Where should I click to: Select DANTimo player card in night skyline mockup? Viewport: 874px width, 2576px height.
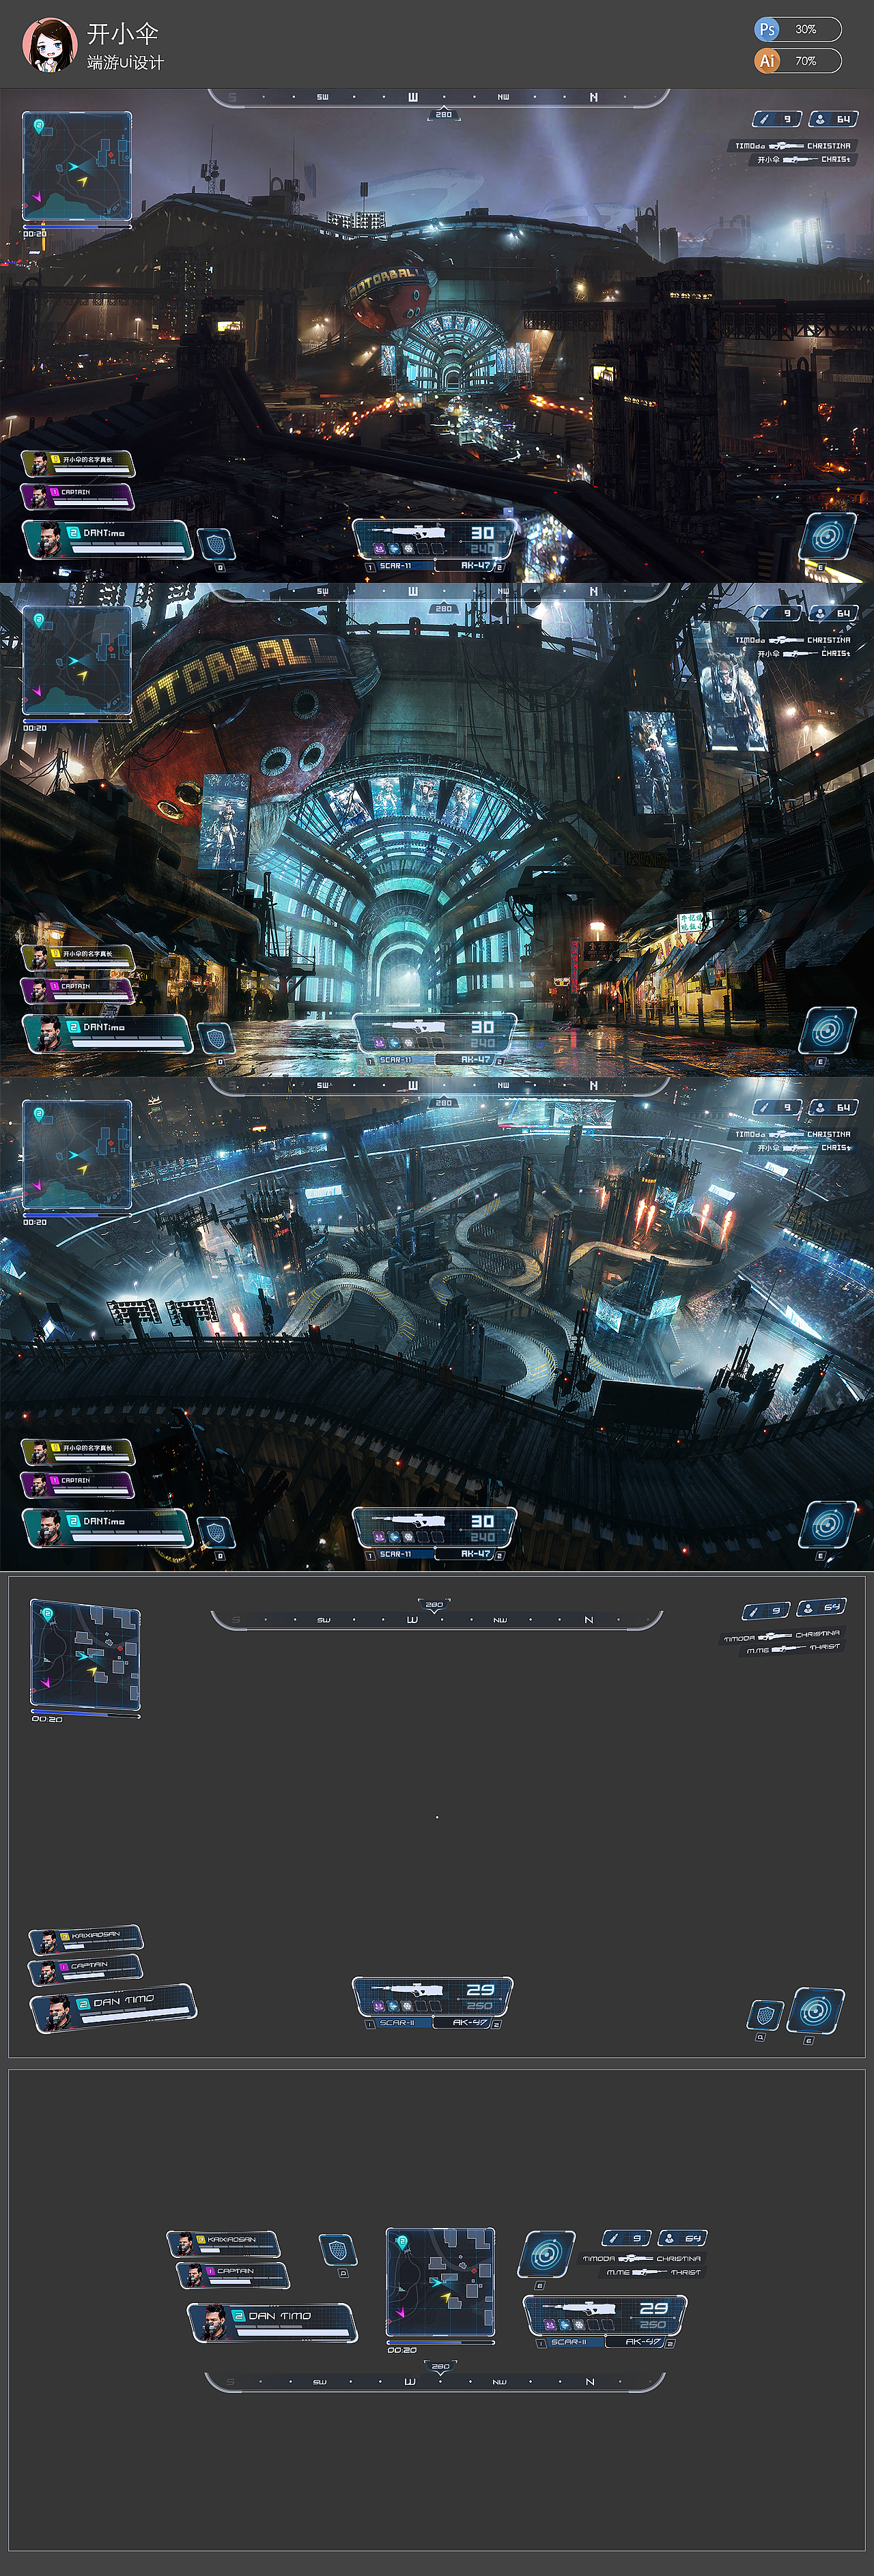107,539
